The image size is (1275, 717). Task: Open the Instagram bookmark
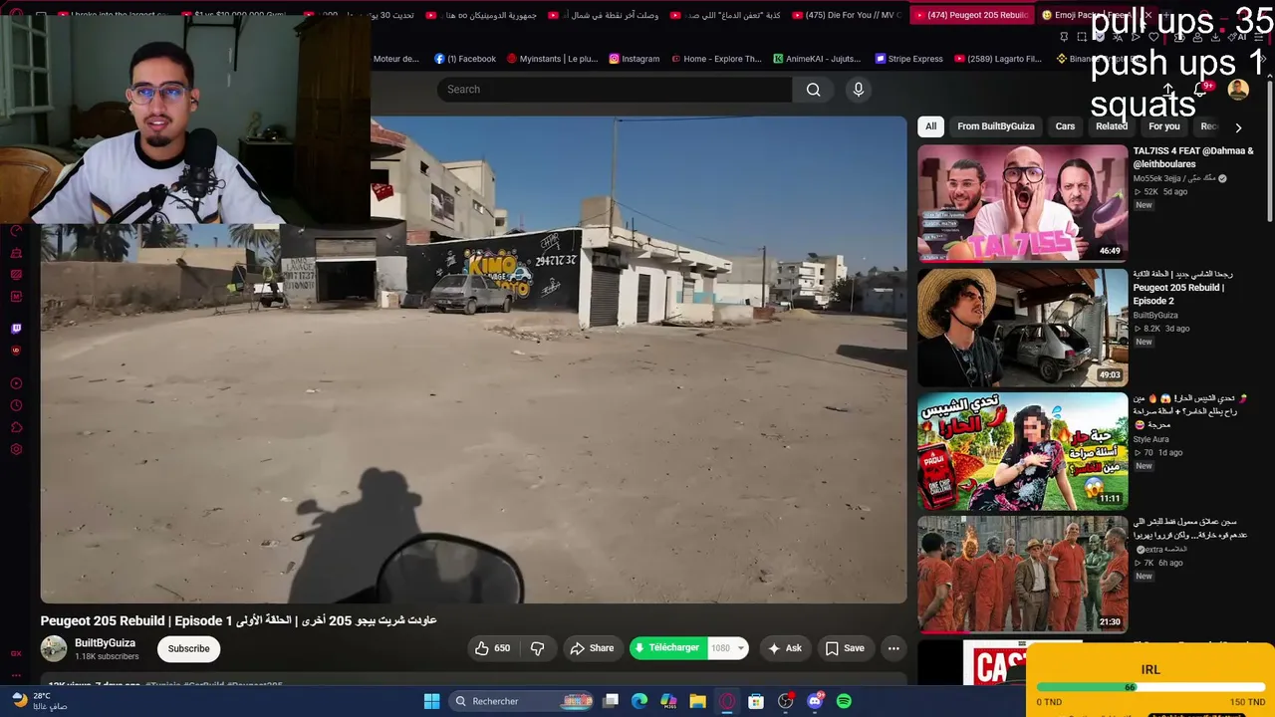(633, 59)
